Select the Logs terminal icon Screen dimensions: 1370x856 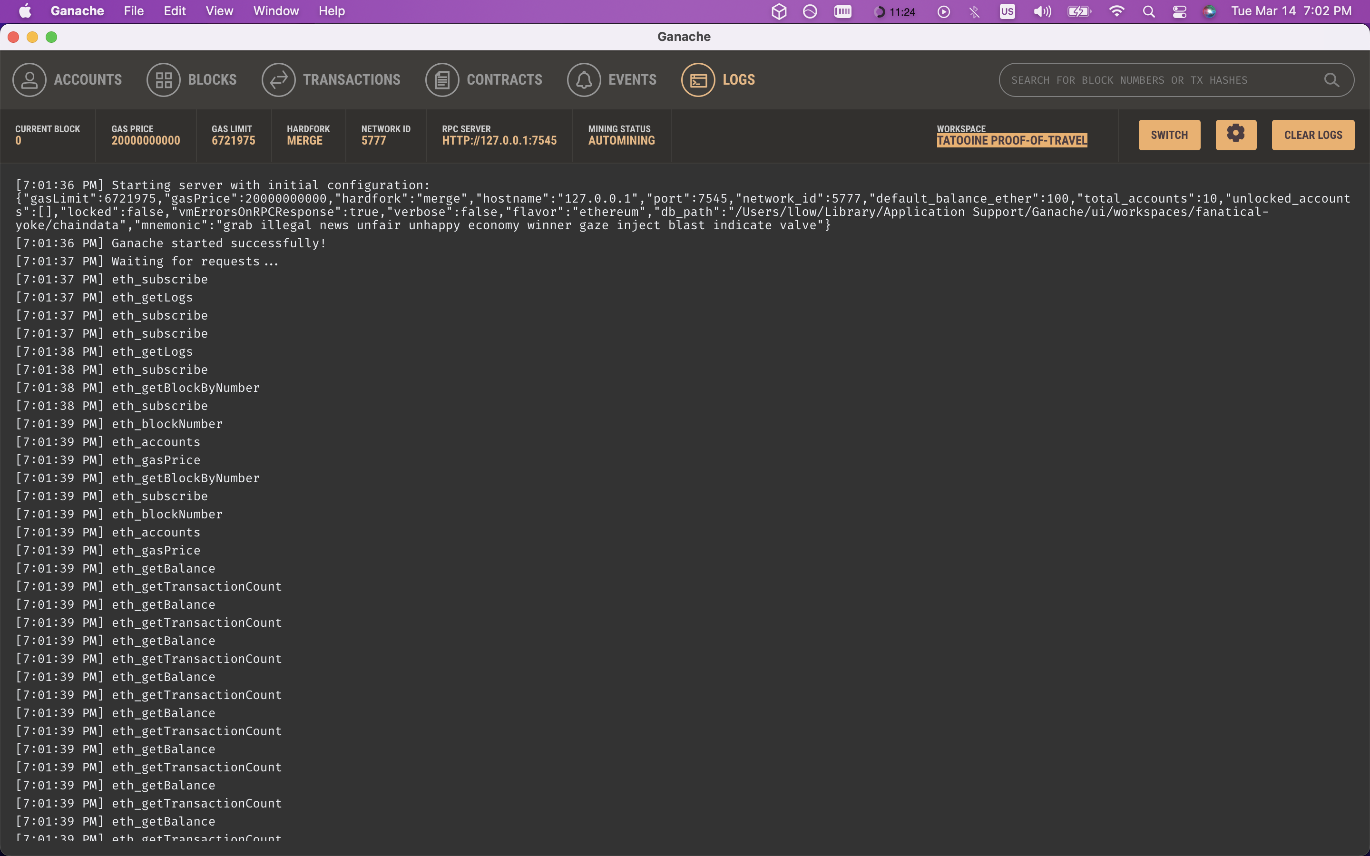click(x=698, y=80)
